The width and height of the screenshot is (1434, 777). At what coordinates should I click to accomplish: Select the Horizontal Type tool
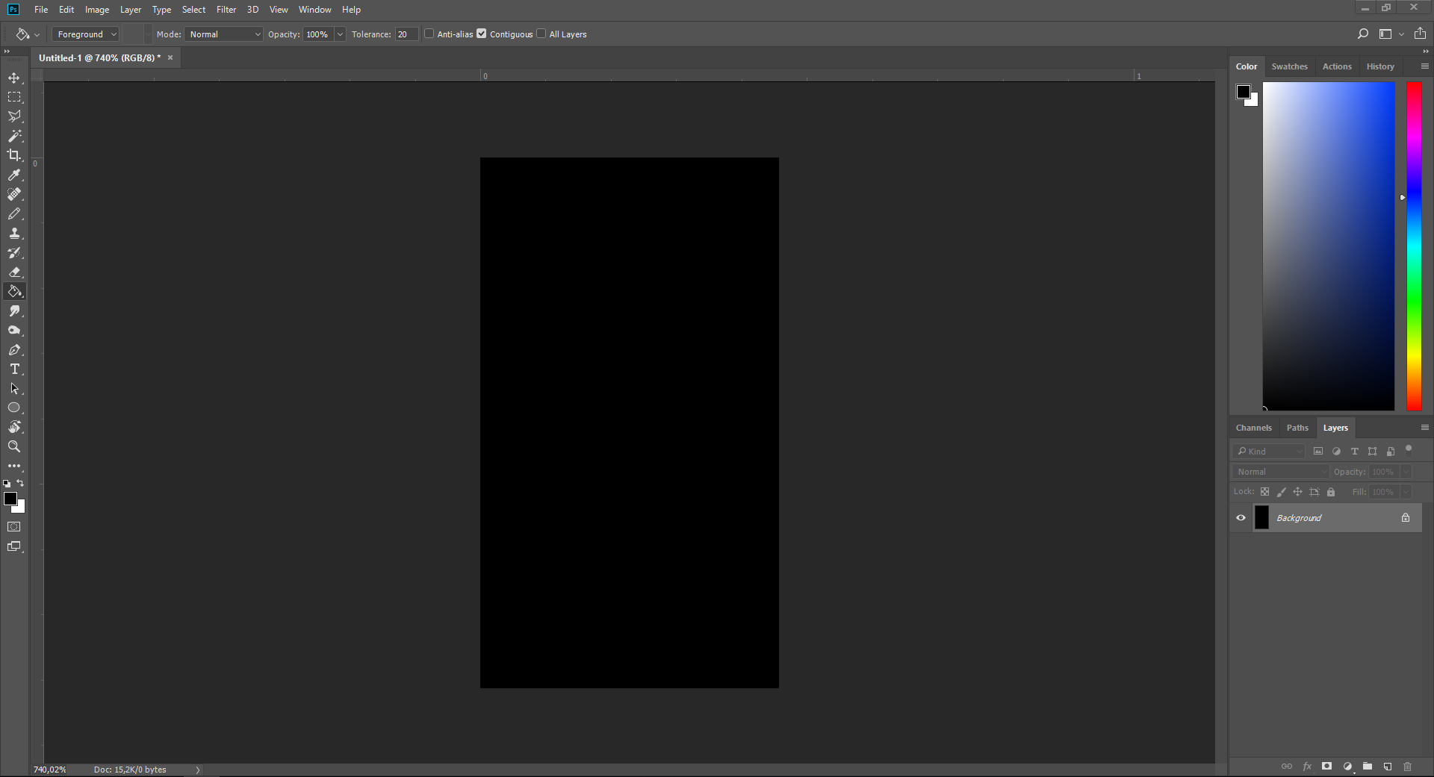pos(14,369)
